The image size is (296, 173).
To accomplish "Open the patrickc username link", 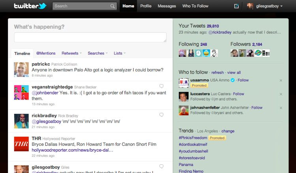I will pyautogui.click(x=41, y=64).
